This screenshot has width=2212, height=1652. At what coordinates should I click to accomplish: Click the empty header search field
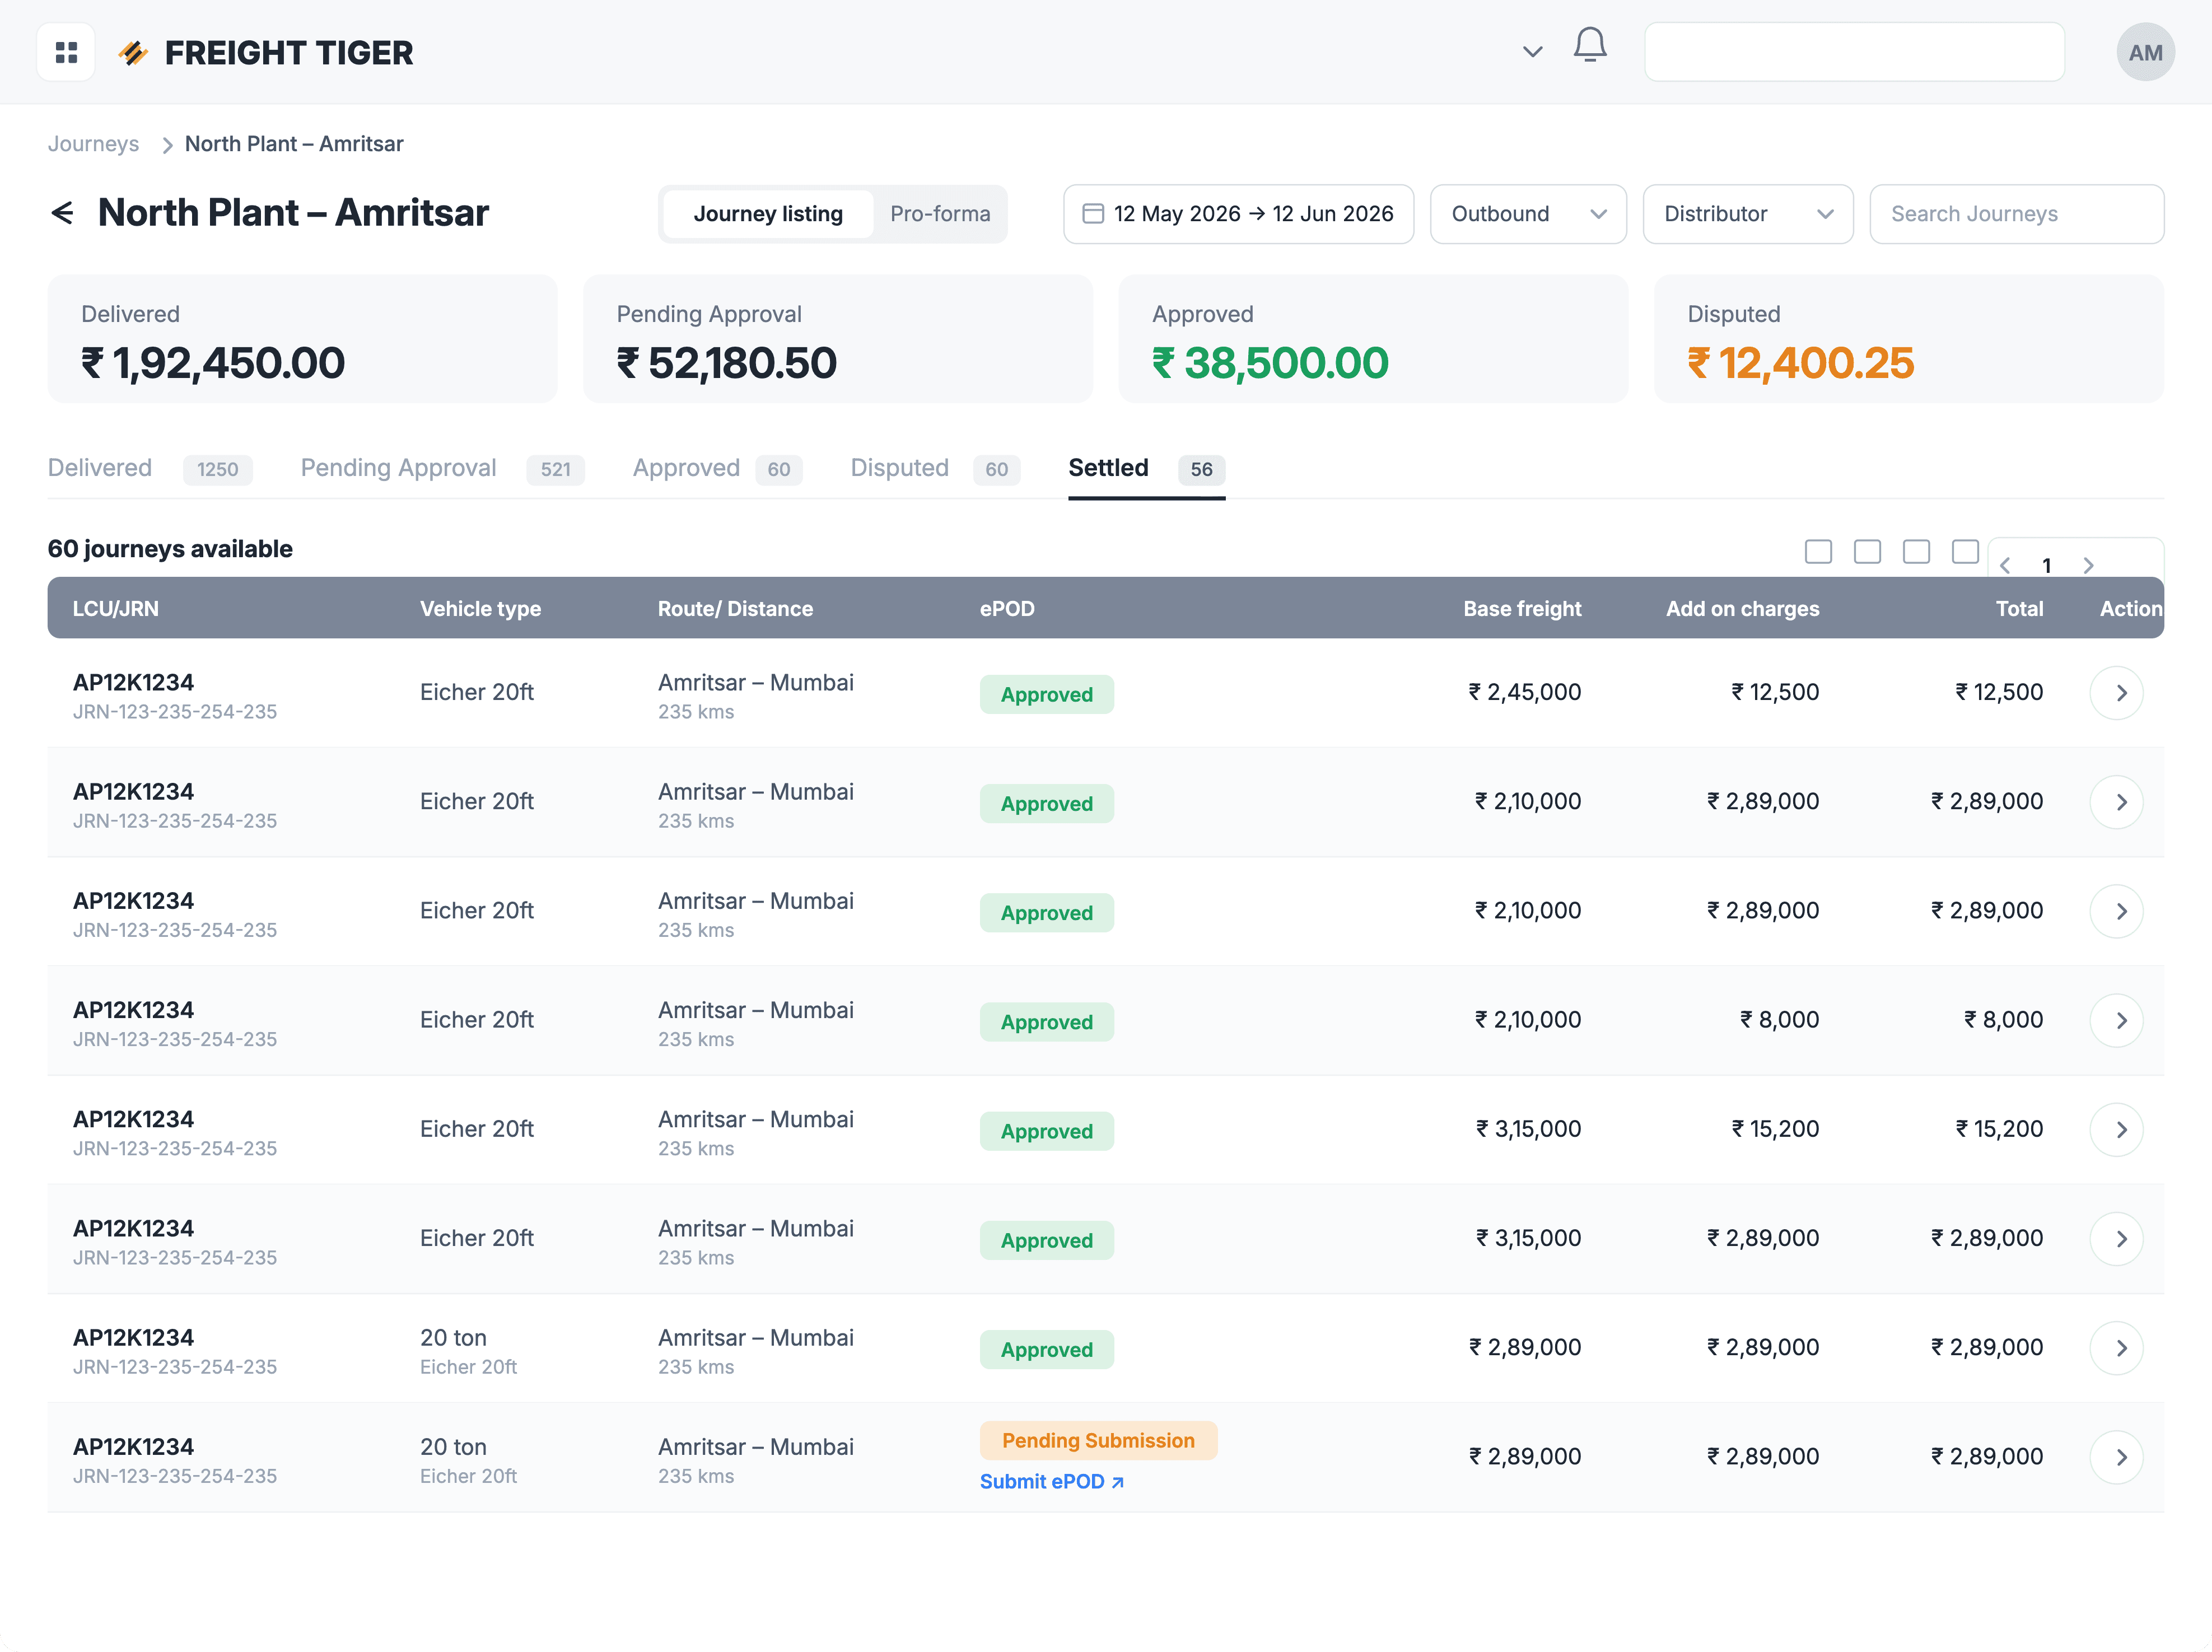click(1854, 52)
